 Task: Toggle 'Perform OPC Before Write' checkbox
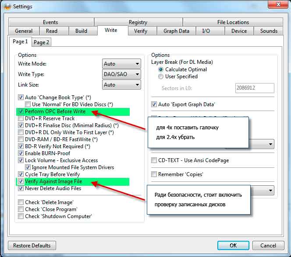point(21,112)
